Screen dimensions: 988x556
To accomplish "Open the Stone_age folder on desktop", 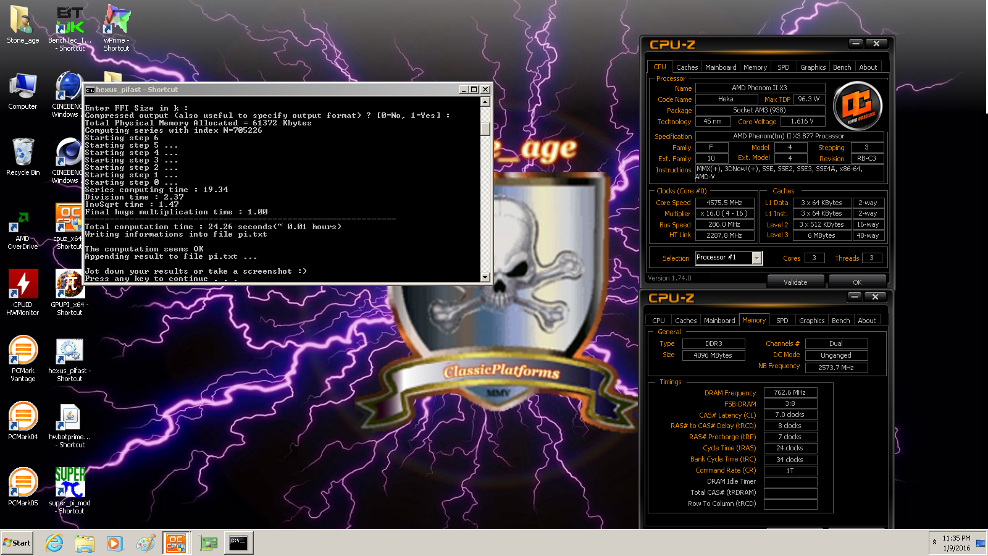I will click(23, 25).
